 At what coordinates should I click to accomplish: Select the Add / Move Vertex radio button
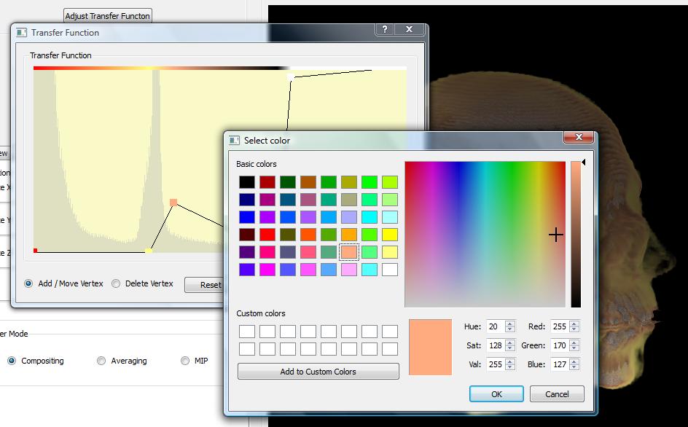pyautogui.click(x=29, y=283)
